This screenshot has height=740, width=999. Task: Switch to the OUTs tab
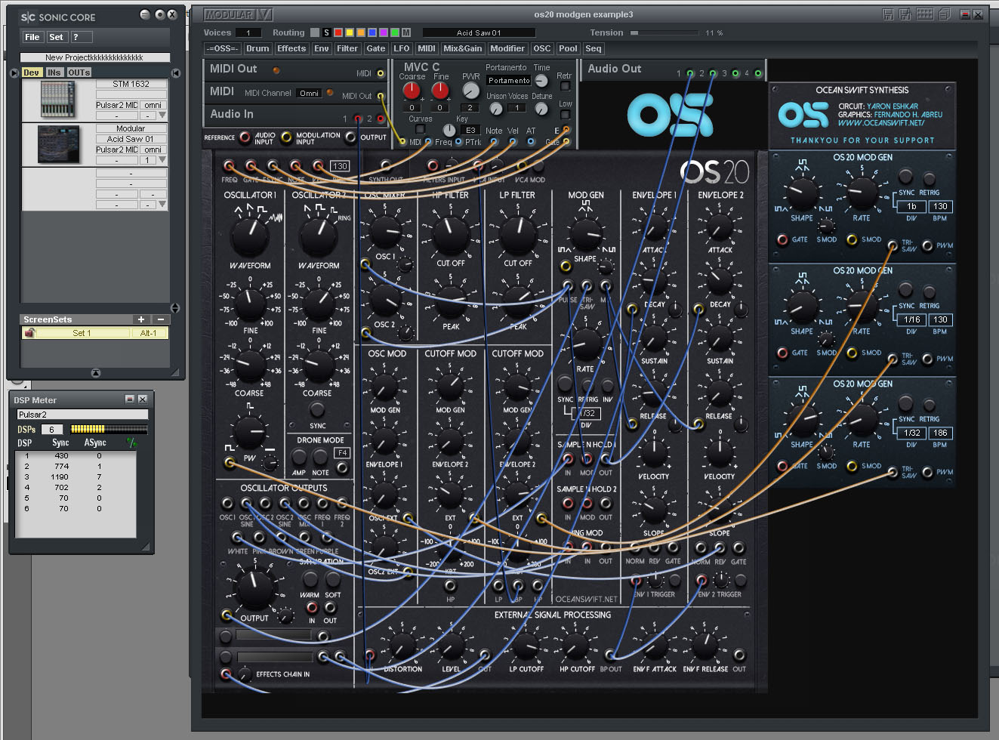click(79, 72)
